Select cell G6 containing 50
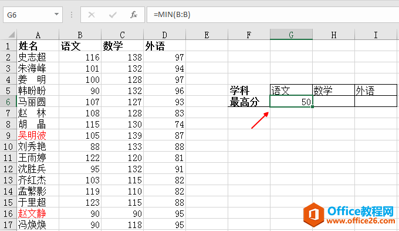The width and height of the screenshot is (399, 231). [291, 102]
